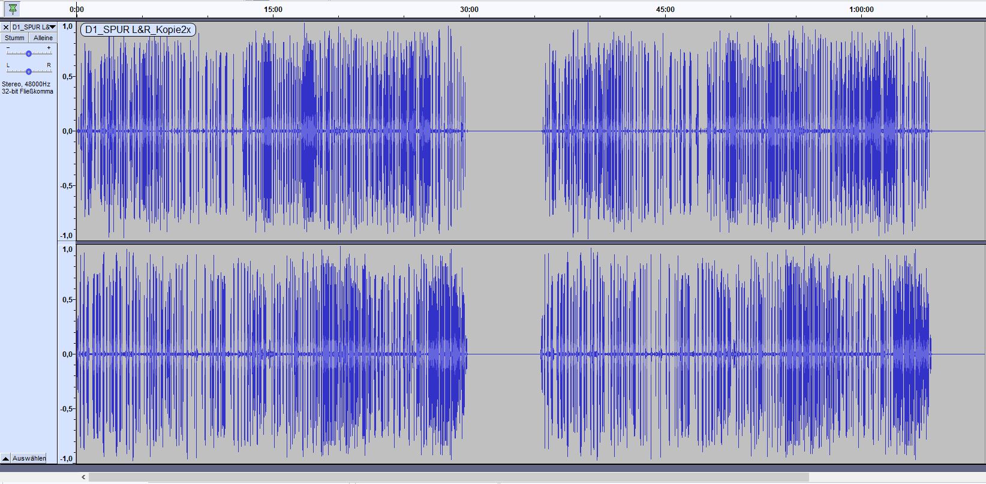Solo the track using Alleine
986x484 pixels.
tap(43, 38)
